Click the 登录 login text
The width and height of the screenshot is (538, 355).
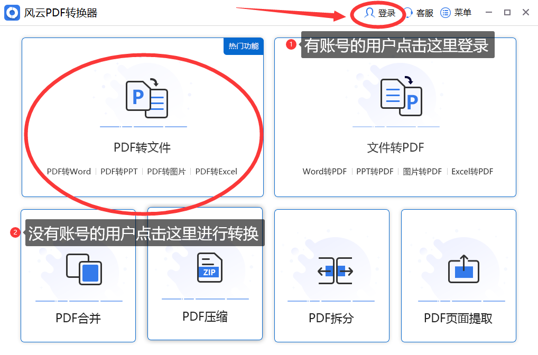pyautogui.click(x=387, y=13)
